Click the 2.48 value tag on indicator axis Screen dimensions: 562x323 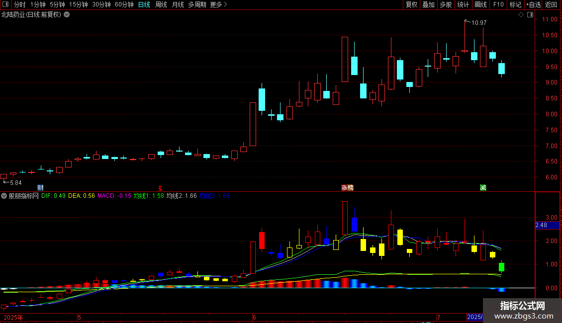click(x=547, y=225)
